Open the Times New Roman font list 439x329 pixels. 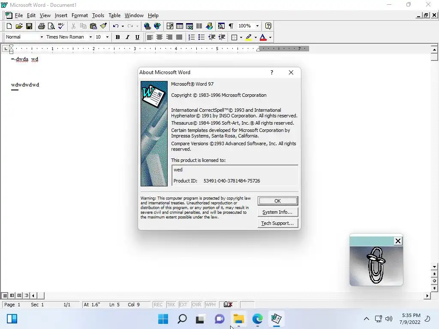90,37
